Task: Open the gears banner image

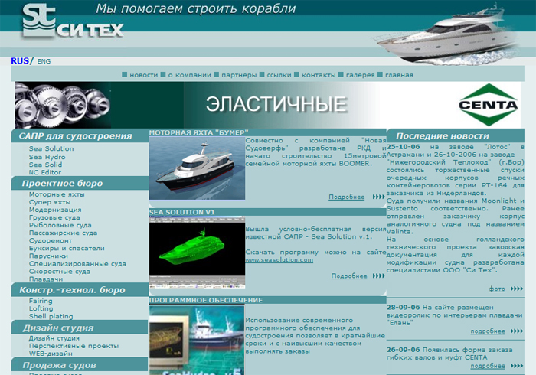Action: coord(63,105)
